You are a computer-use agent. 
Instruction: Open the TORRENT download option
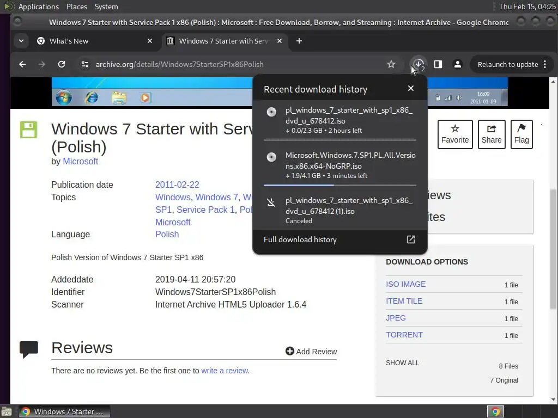[404, 335]
